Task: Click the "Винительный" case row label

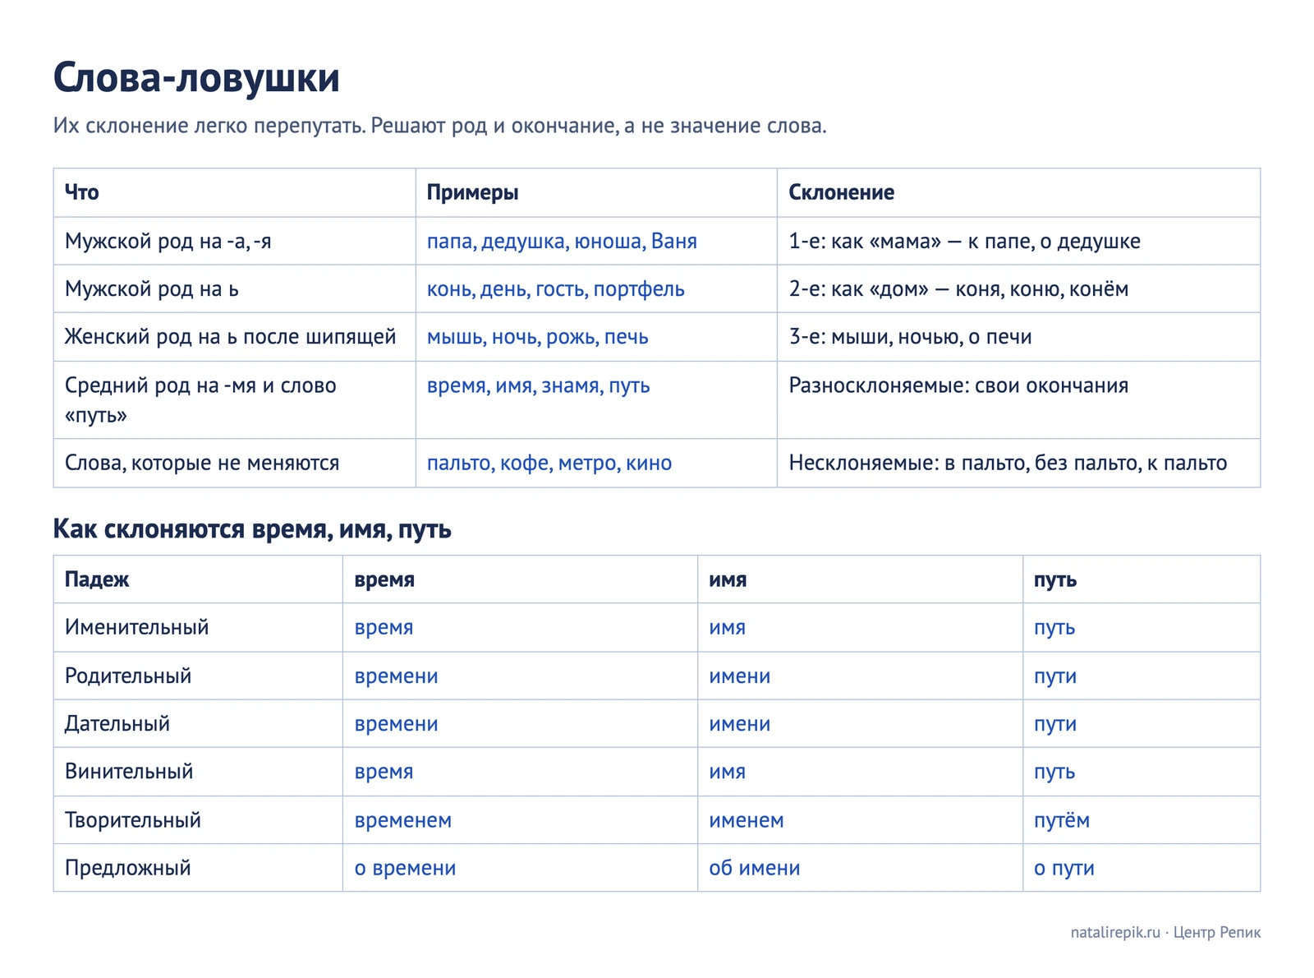Action: coord(129,771)
